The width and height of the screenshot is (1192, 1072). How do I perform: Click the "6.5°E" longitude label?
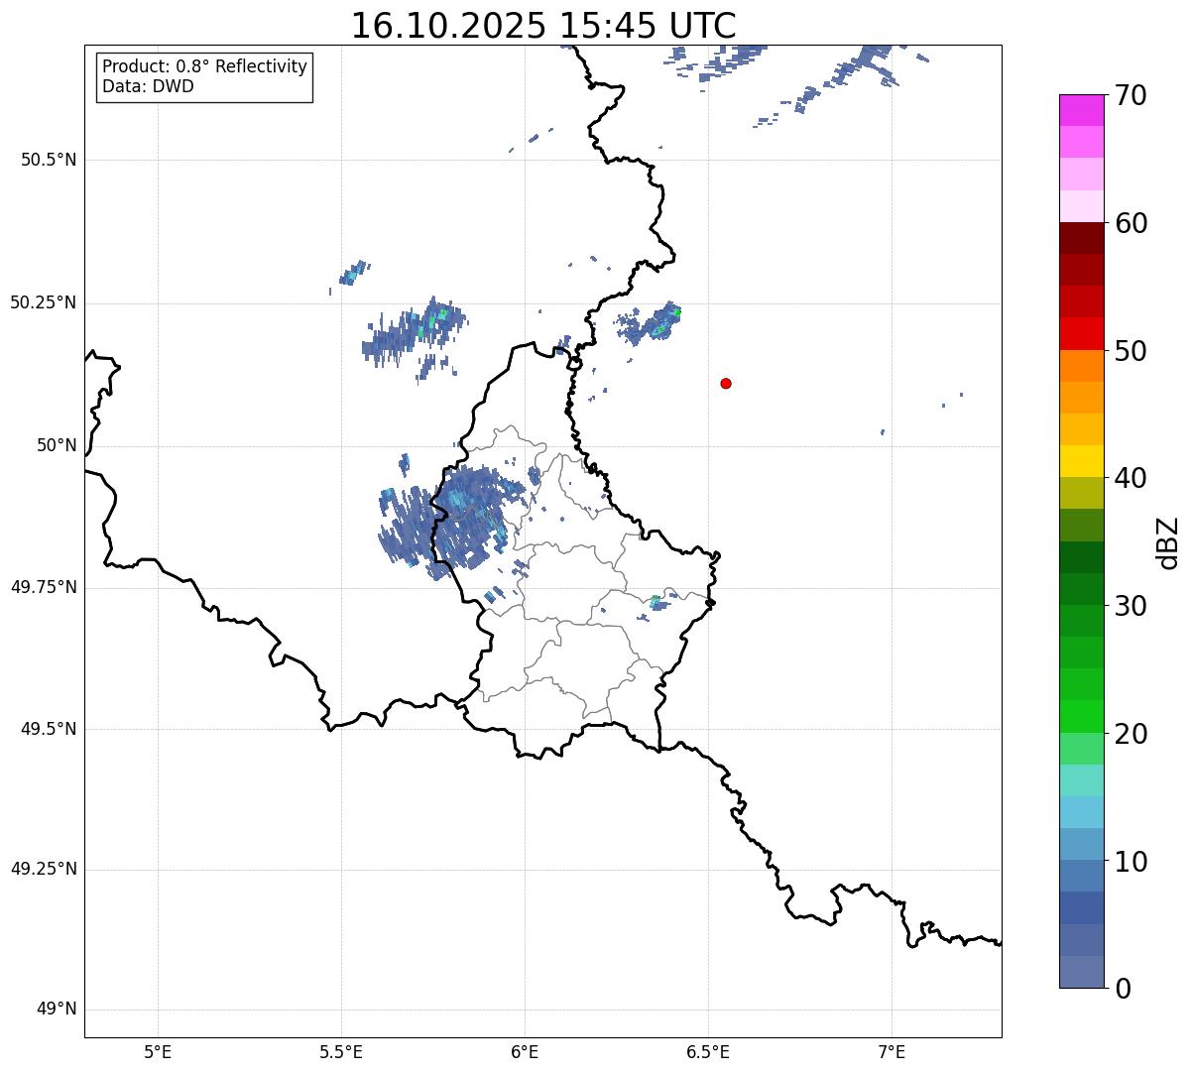pos(708,1052)
